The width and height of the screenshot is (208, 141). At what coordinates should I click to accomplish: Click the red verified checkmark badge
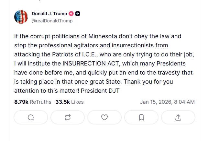click(x=71, y=14)
